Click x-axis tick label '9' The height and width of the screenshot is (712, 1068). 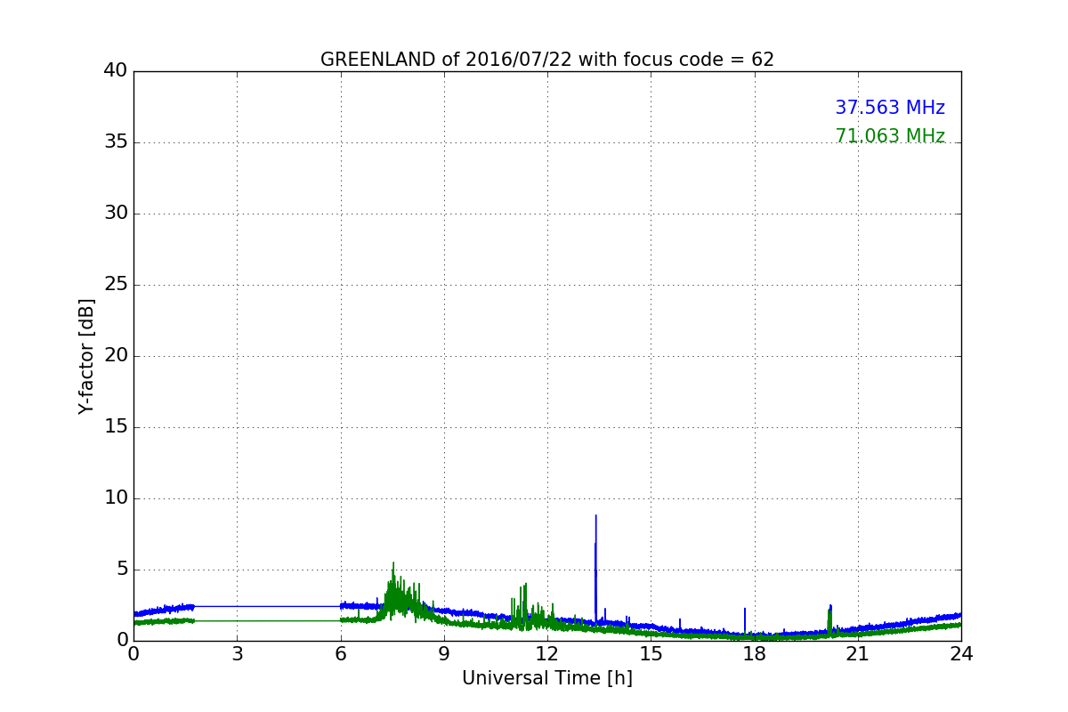(x=444, y=654)
